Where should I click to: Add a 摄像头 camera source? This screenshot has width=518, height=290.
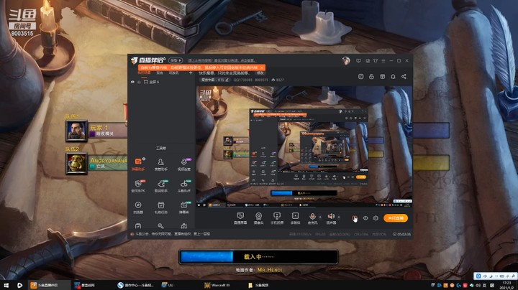click(x=258, y=217)
